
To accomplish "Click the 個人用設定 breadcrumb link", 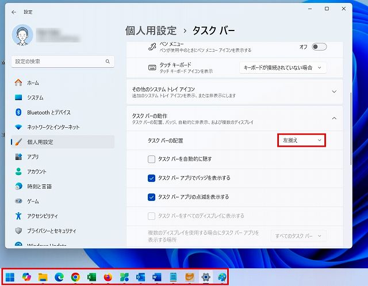I will (149, 30).
